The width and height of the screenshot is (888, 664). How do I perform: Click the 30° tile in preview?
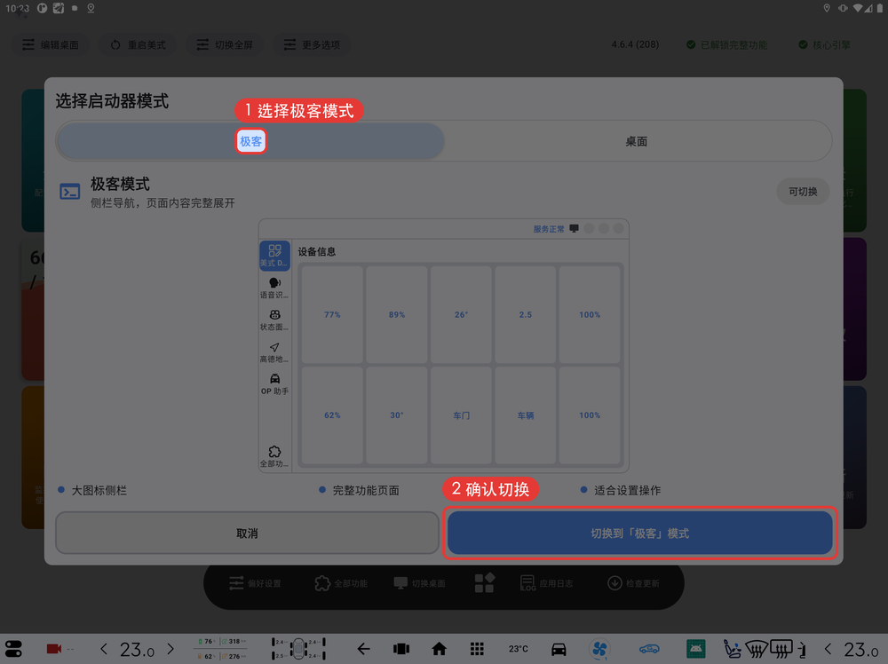[397, 415]
